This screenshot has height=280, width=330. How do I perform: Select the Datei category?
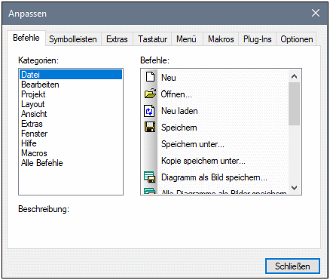71,75
